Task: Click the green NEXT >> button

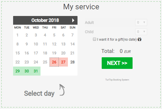Action: click(117, 63)
